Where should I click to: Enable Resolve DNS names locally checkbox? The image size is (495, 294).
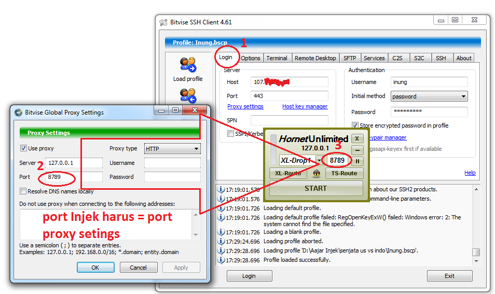(x=23, y=191)
